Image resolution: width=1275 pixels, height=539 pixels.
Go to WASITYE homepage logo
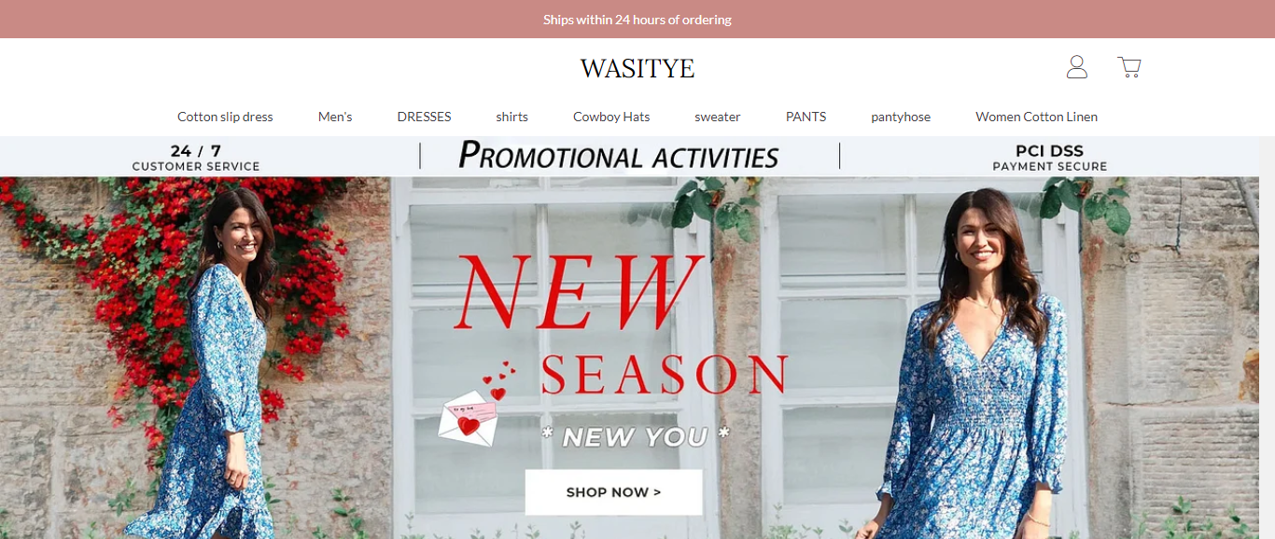click(637, 68)
